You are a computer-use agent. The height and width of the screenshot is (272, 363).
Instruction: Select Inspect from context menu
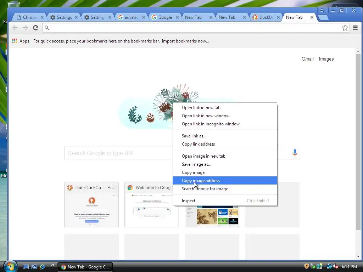point(225,201)
